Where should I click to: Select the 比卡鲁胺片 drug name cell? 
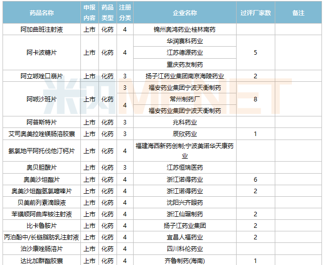coord(42,225)
